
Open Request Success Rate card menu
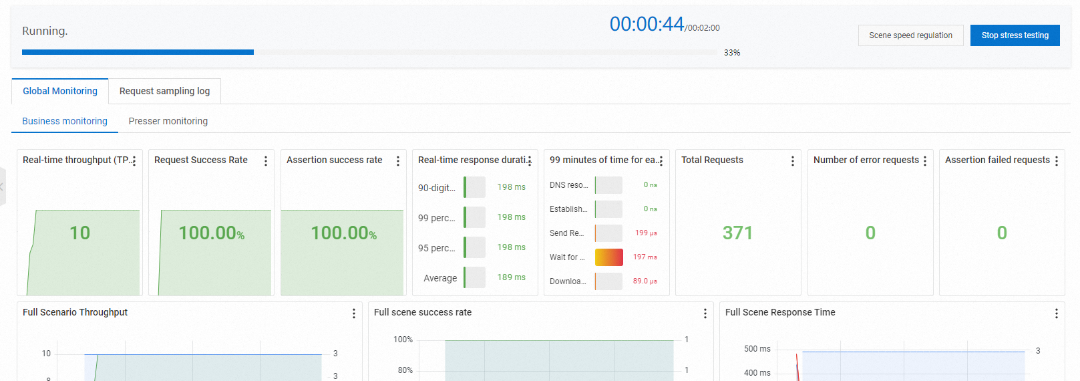point(266,161)
